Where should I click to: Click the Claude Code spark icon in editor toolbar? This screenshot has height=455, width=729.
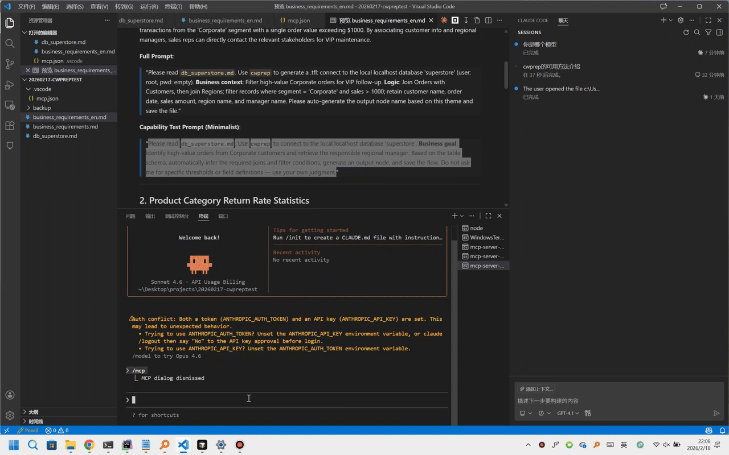coord(444,20)
